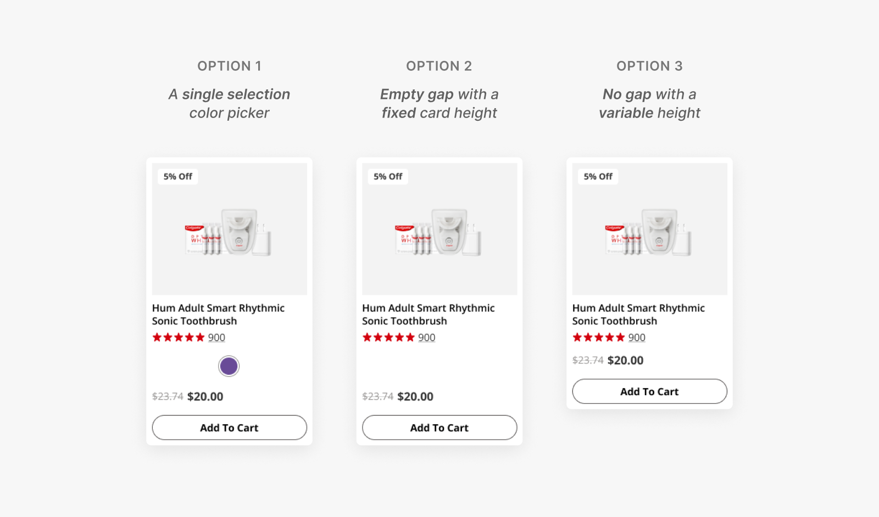Click the toothbrush product image in Option 3 card

[649, 233]
